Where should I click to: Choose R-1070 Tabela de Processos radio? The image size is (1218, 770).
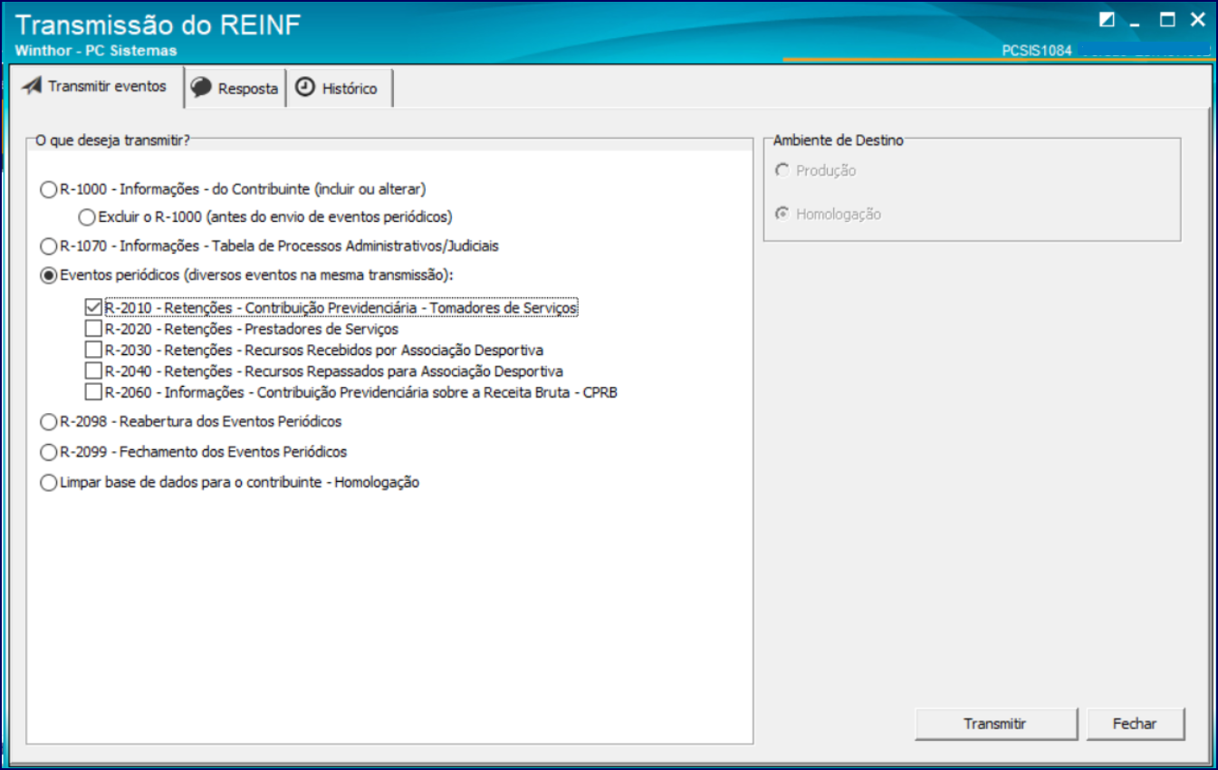[48, 246]
